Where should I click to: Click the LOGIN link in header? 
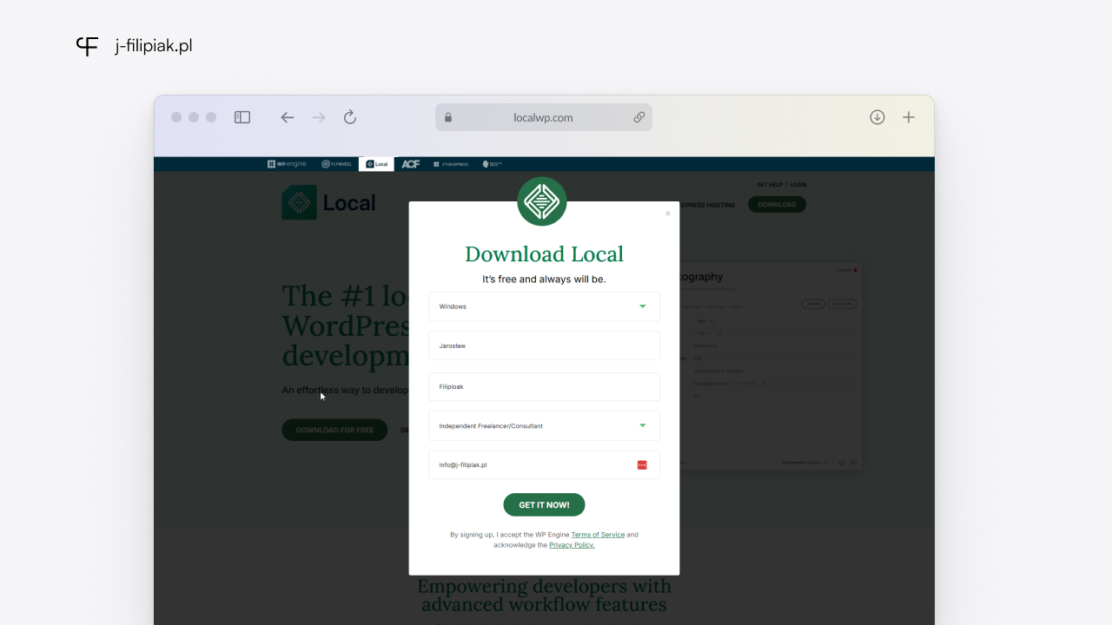click(x=798, y=185)
